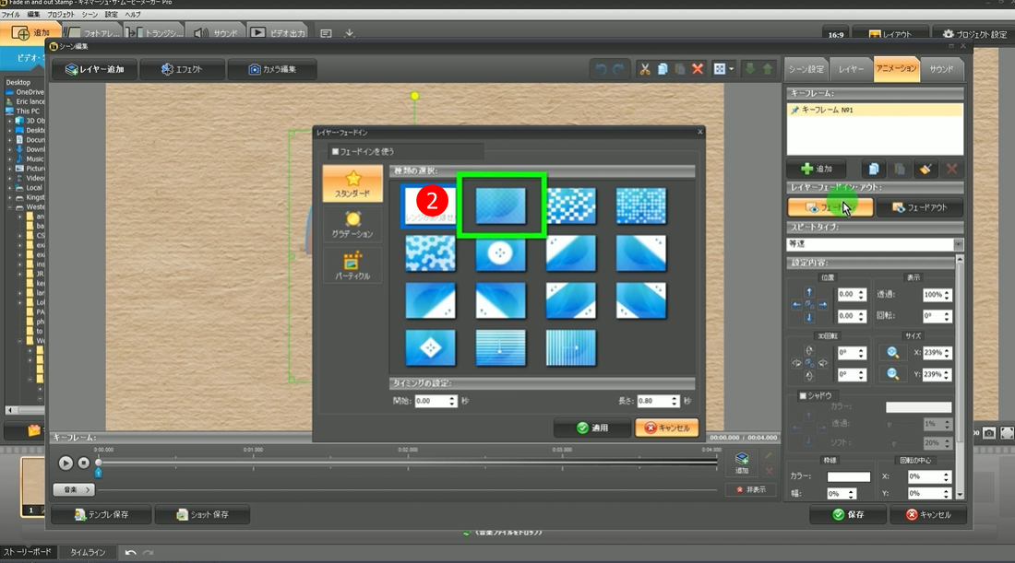1015x563 pixels.
Task: Click the size X zoom magnifier icon
Action: point(893,352)
